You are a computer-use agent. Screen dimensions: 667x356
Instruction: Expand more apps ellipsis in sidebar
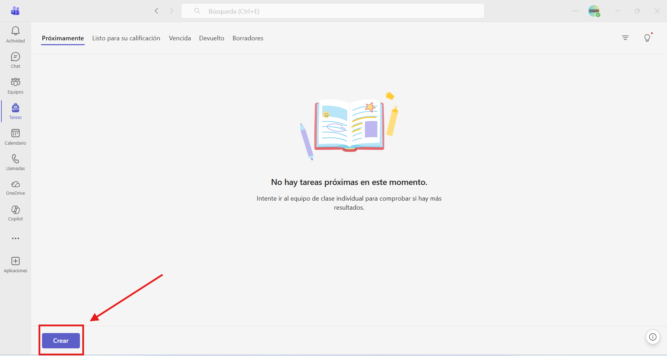pos(15,238)
